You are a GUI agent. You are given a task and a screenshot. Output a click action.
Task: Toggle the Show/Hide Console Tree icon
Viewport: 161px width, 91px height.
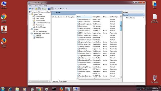tap(39, 9)
